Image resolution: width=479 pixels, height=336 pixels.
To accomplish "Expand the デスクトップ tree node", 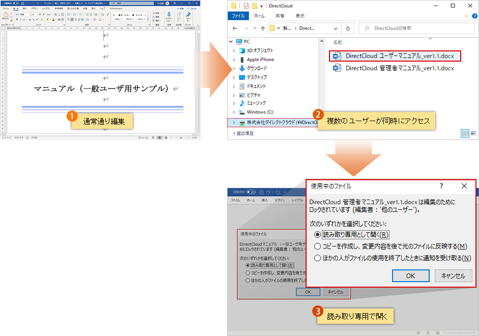I will tap(234, 77).
